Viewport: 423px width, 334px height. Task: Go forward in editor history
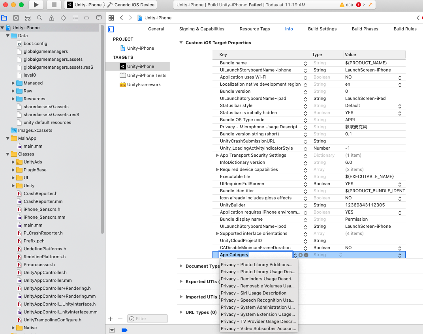point(131,18)
